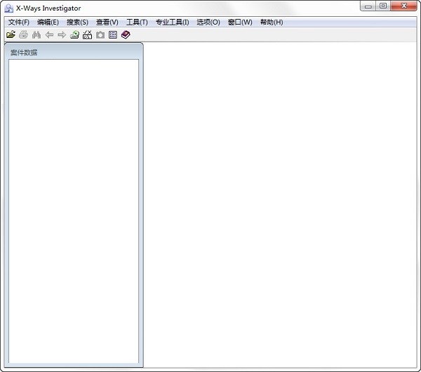This screenshot has width=421, height=372.
Task: Click the purple book toolbar icon
Action: [126, 34]
